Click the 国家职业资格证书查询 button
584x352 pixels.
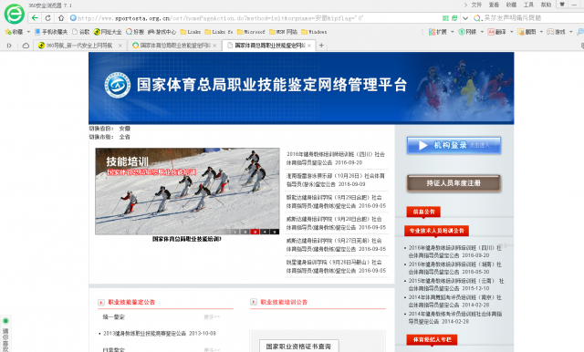point(298,346)
